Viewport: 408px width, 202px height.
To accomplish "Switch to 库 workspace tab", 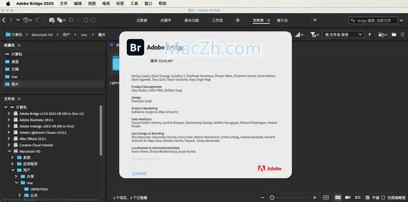I will coord(238,20).
